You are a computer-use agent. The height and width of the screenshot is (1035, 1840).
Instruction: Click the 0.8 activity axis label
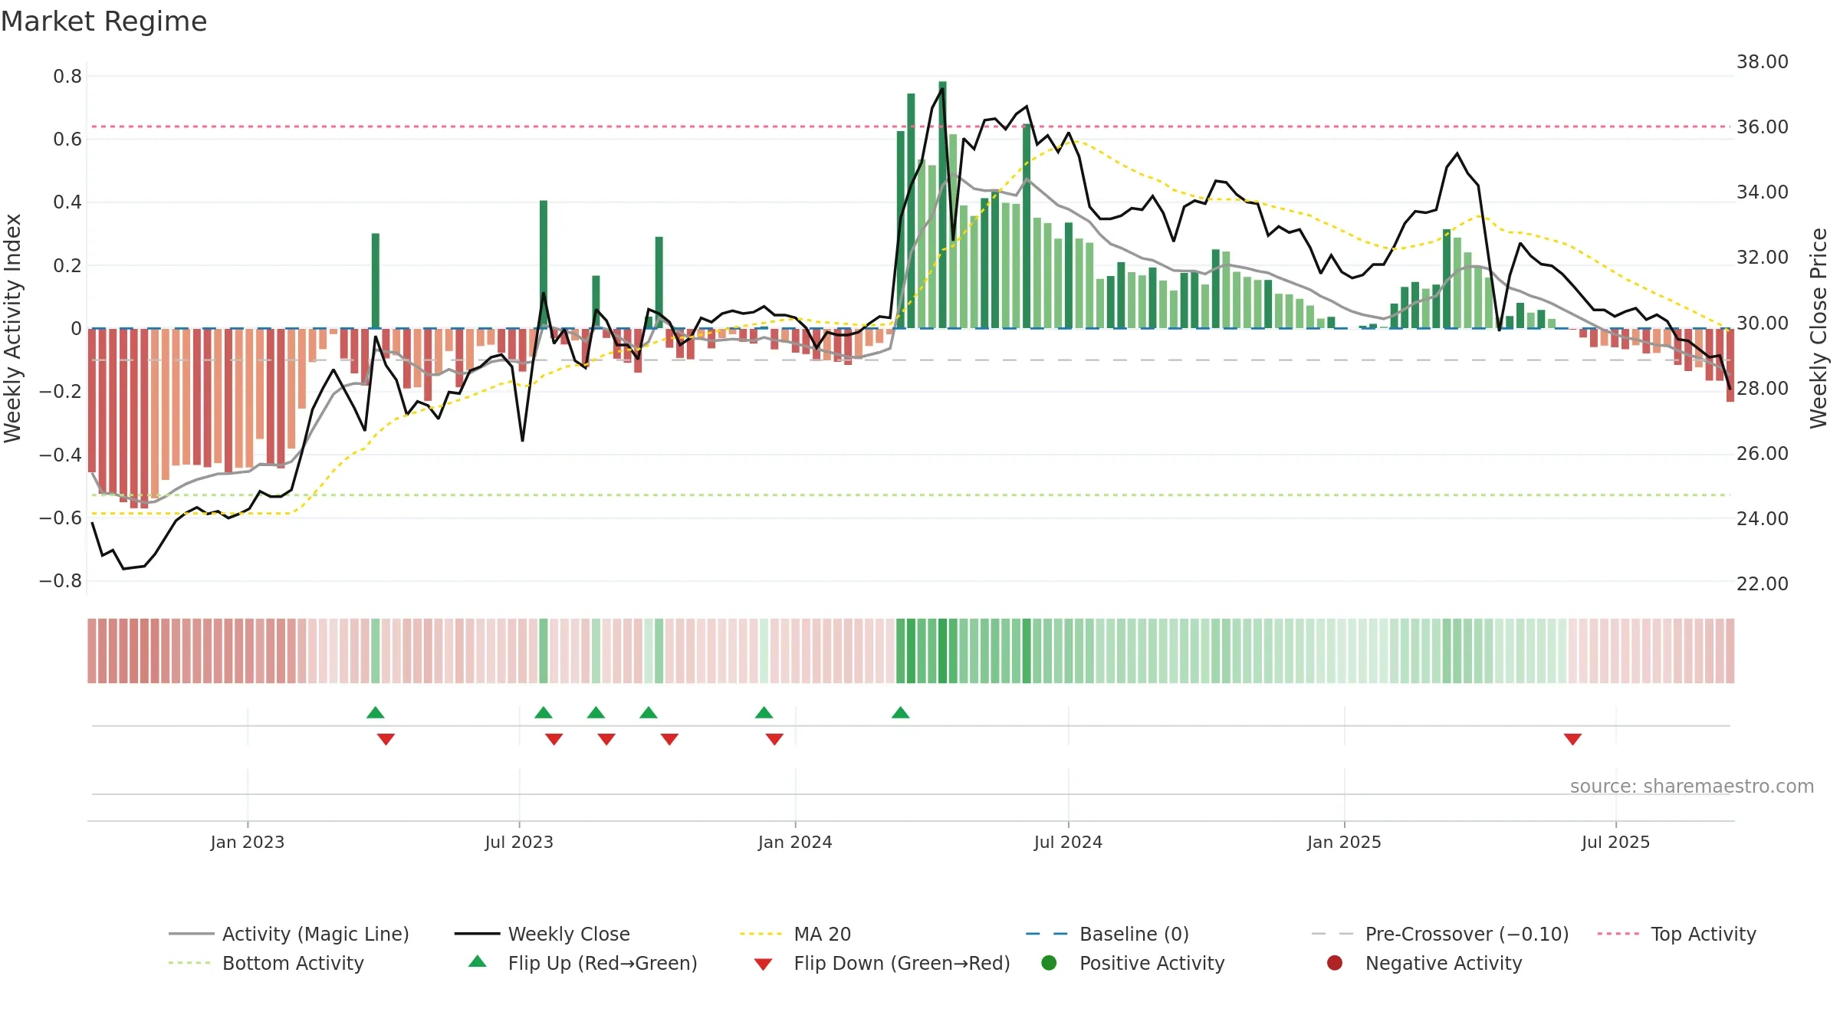point(67,76)
